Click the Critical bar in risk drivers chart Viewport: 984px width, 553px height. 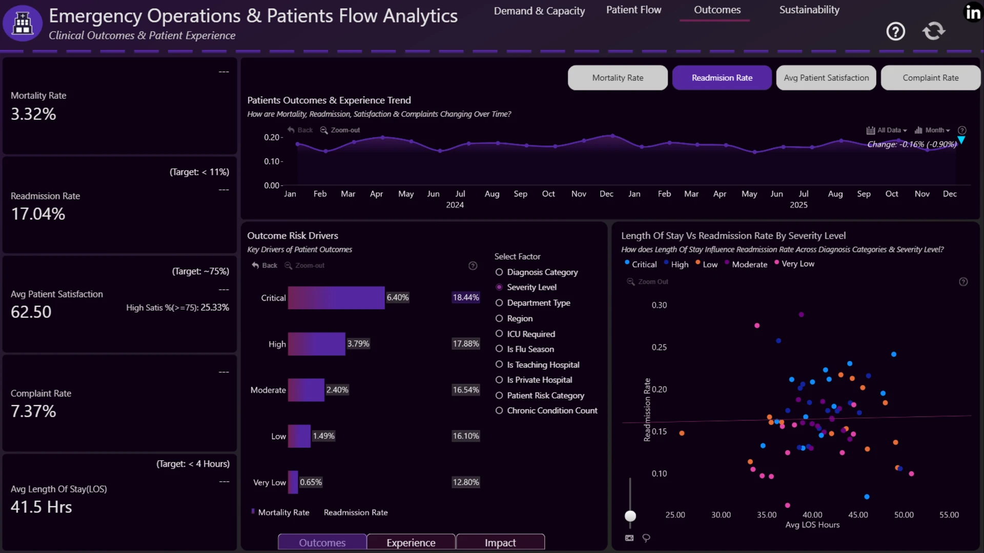point(336,297)
